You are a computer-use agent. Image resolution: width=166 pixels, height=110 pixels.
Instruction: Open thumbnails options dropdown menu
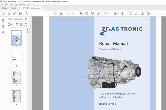point(10,25)
